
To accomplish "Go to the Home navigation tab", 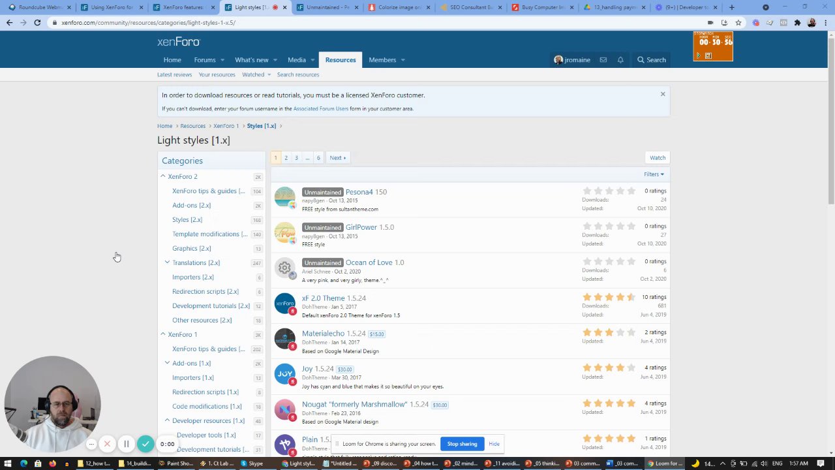I will [x=172, y=60].
